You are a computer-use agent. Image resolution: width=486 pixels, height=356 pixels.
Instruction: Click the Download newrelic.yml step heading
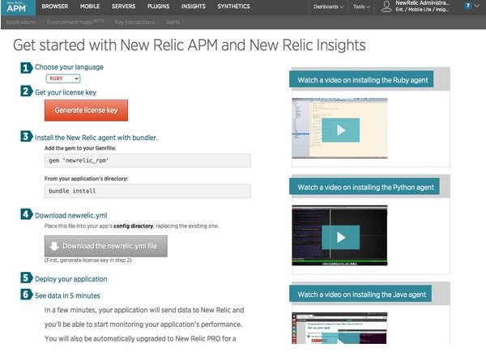pos(71,215)
